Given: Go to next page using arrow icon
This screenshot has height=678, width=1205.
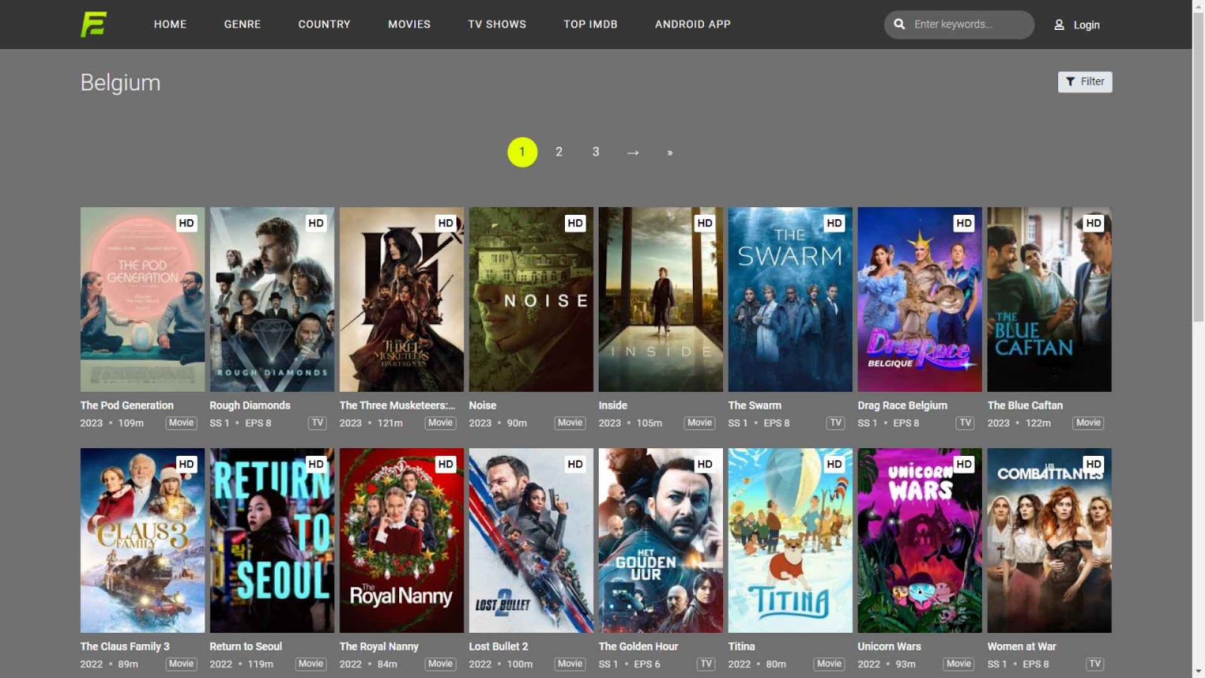Looking at the screenshot, I should pos(633,152).
